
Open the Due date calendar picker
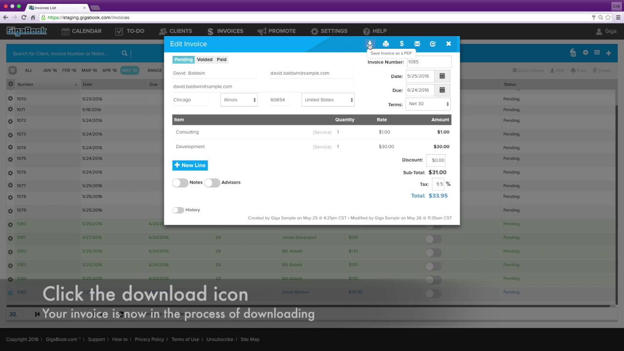[442, 90]
